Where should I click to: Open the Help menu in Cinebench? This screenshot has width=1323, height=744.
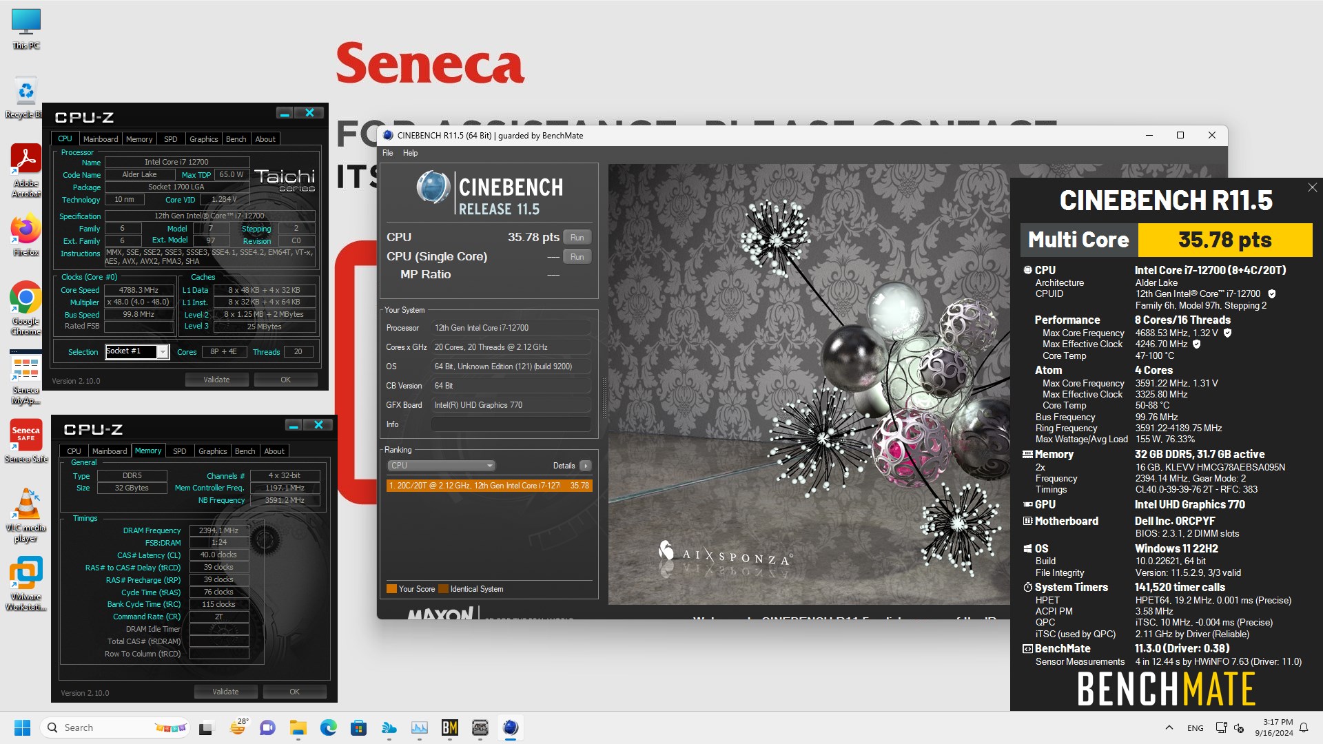coord(410,153)
